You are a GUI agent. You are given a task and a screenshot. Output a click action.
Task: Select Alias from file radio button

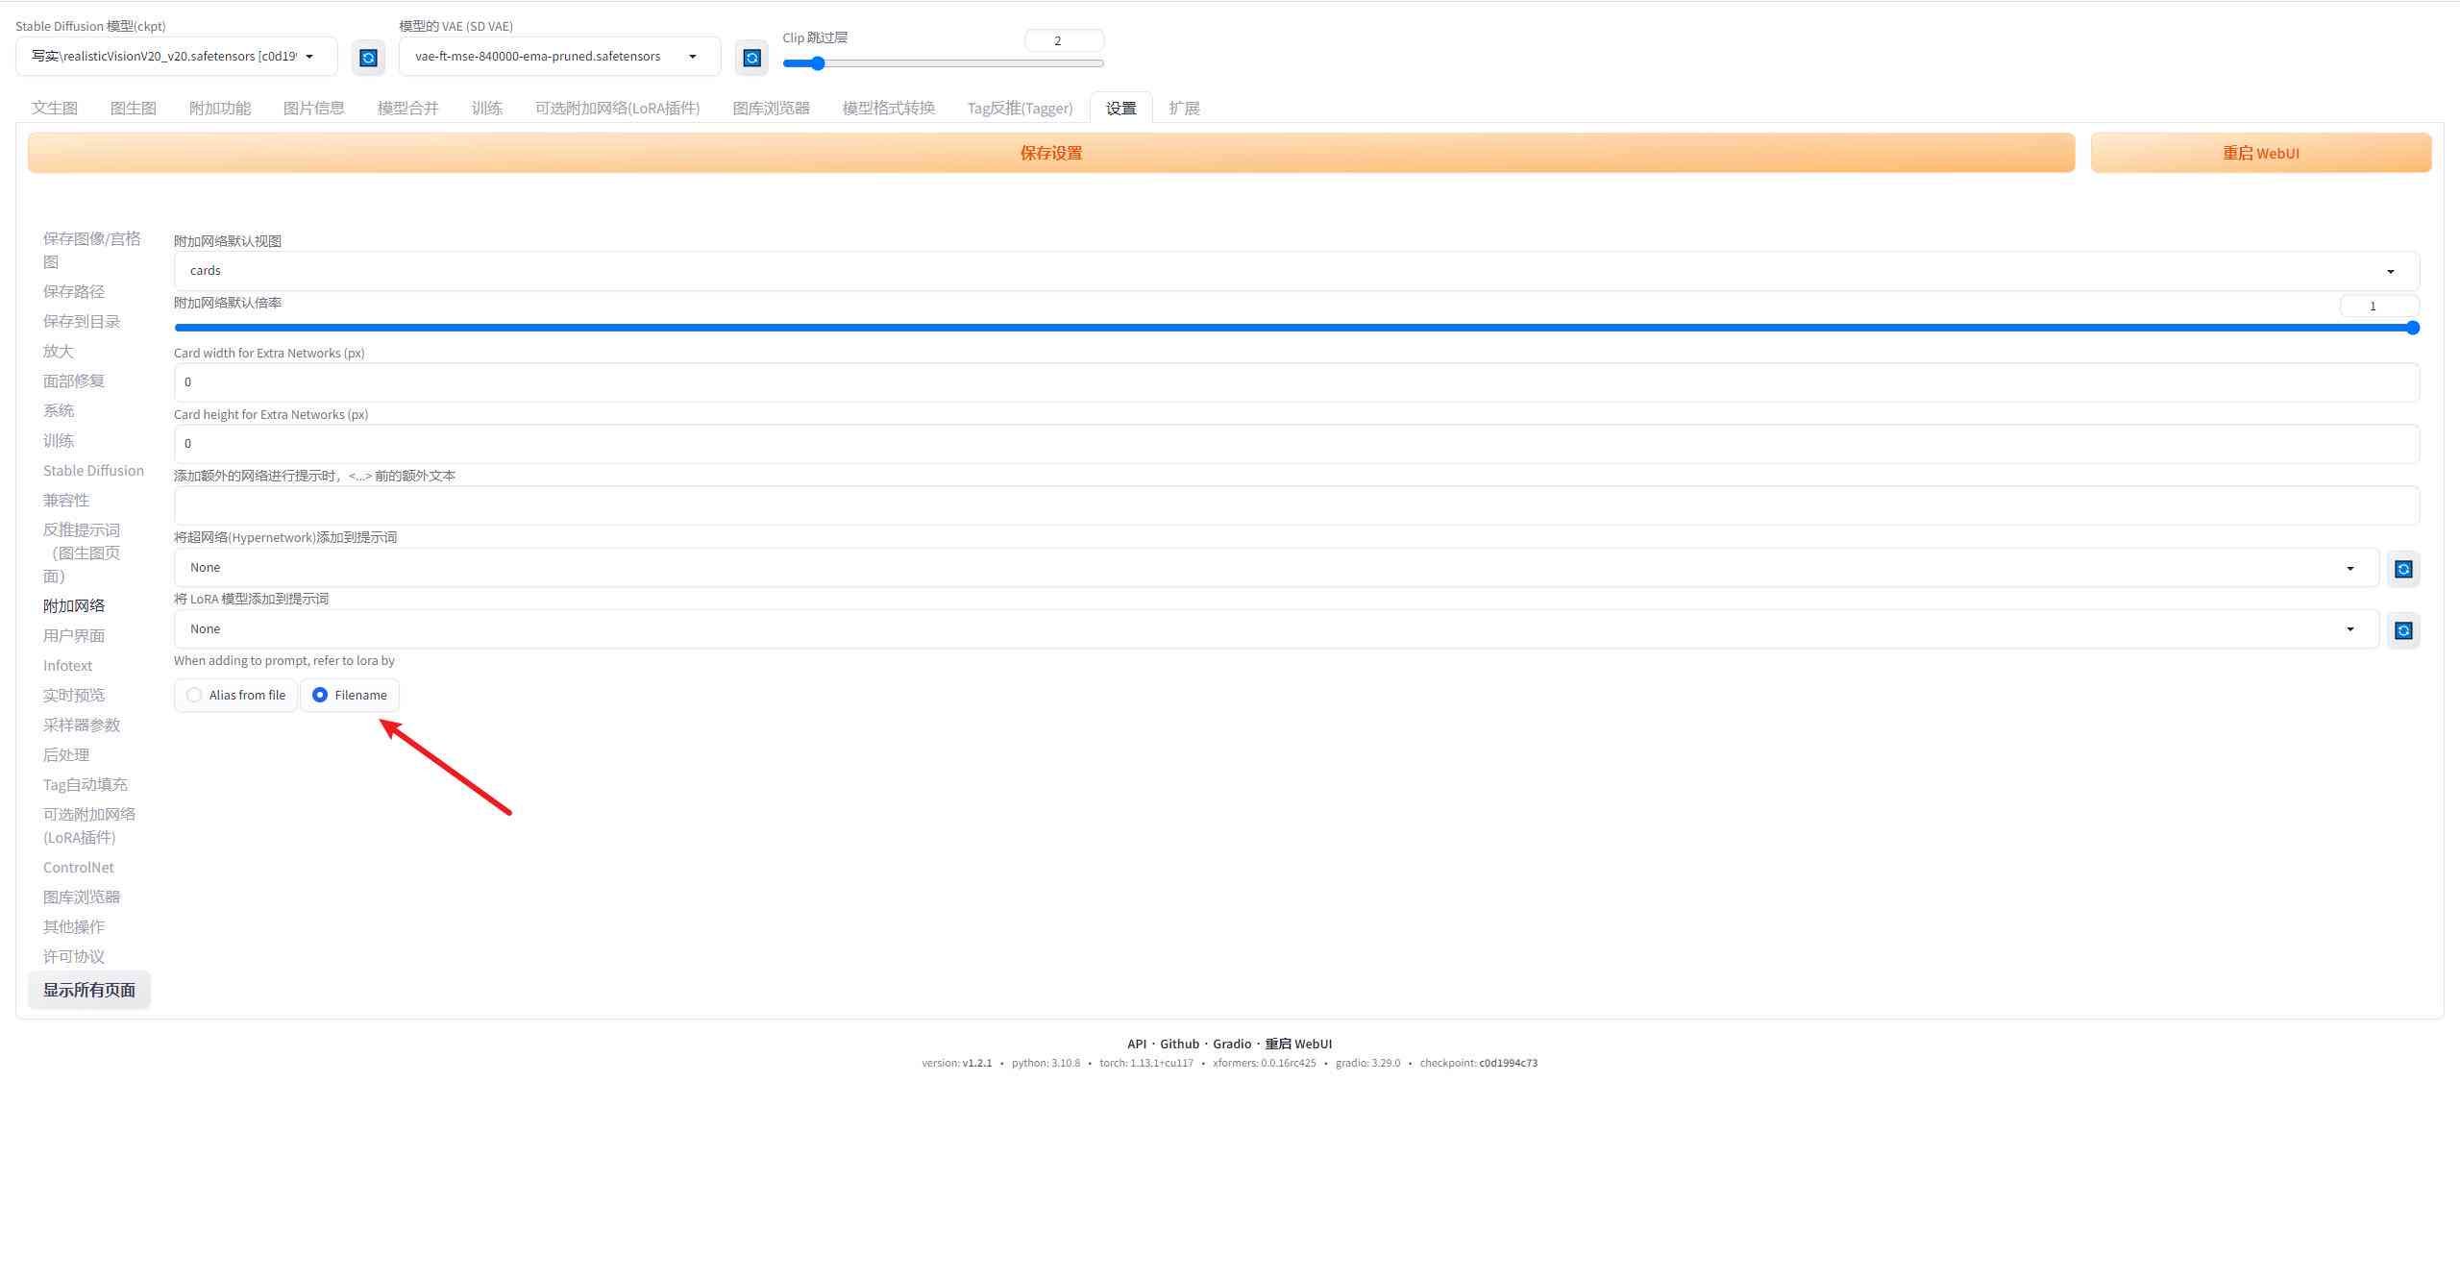tap(193, 695)
